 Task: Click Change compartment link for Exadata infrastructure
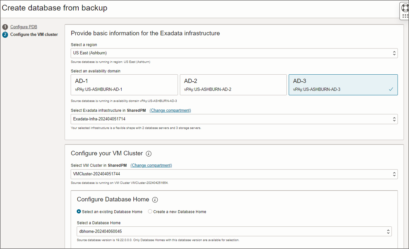pyautogui.click(x=170, y=110)
